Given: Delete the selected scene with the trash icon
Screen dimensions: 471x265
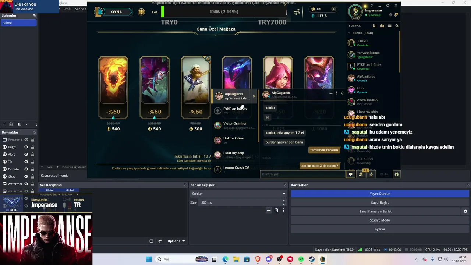Looking at the screenshot, I should 11,124.
